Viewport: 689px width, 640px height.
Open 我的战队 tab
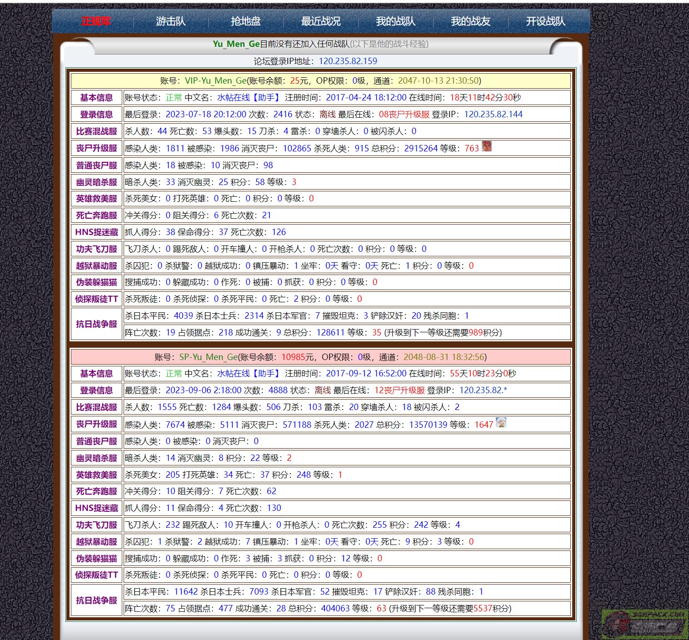pyautogui.click(x=396, y=21)
